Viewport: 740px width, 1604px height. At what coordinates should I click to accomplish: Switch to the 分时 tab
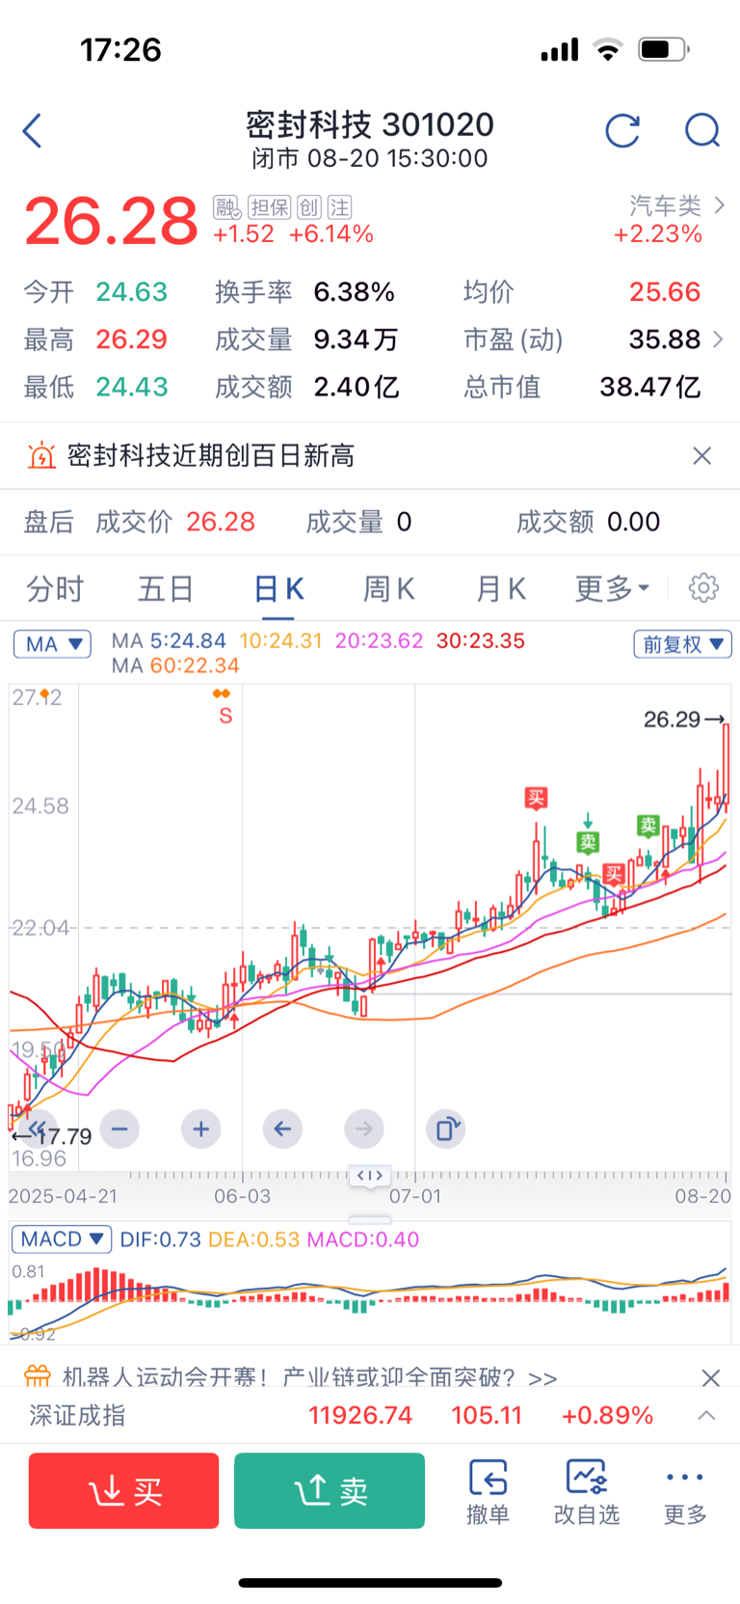[x=55, y=588]
